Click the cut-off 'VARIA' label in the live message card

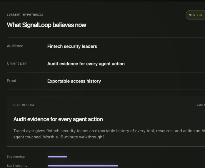(201, 105)
